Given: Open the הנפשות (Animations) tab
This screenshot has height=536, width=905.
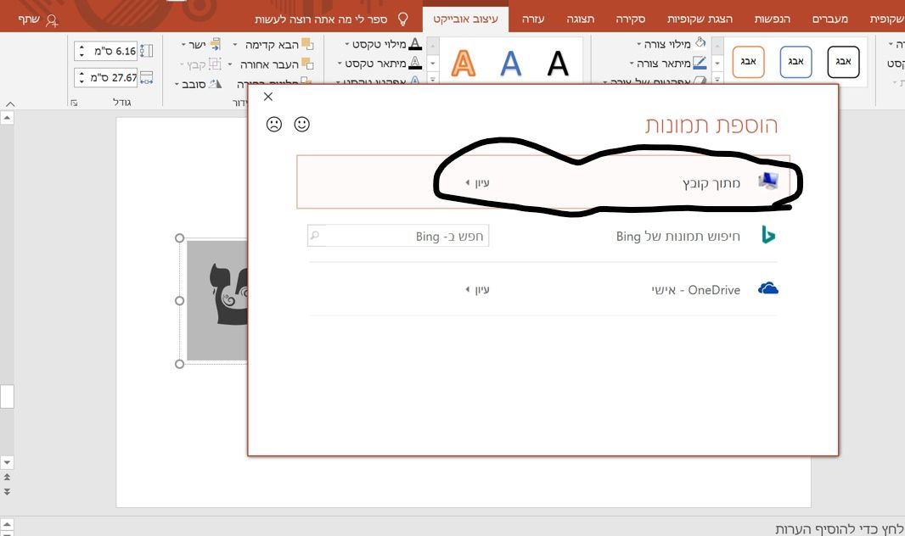Looking at the screenshot, I should point(773,19).
